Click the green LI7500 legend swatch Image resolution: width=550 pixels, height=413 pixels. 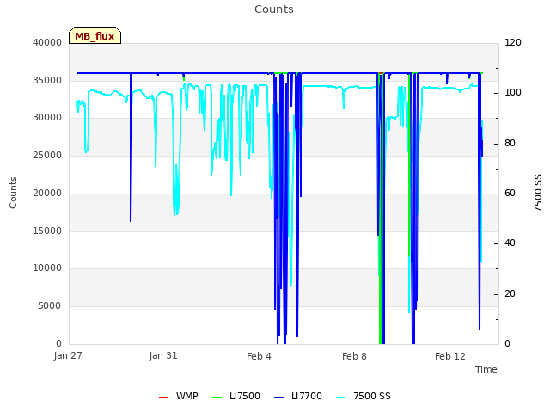(x=217, y=398)
